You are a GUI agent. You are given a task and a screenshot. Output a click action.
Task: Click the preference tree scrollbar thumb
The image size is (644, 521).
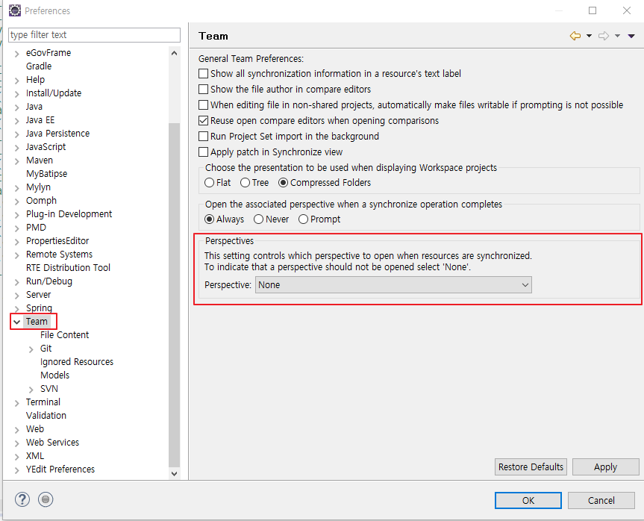pos(174,295)
